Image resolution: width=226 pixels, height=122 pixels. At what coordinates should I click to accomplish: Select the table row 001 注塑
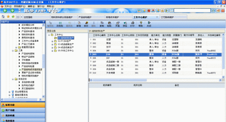tap(155, 39)
